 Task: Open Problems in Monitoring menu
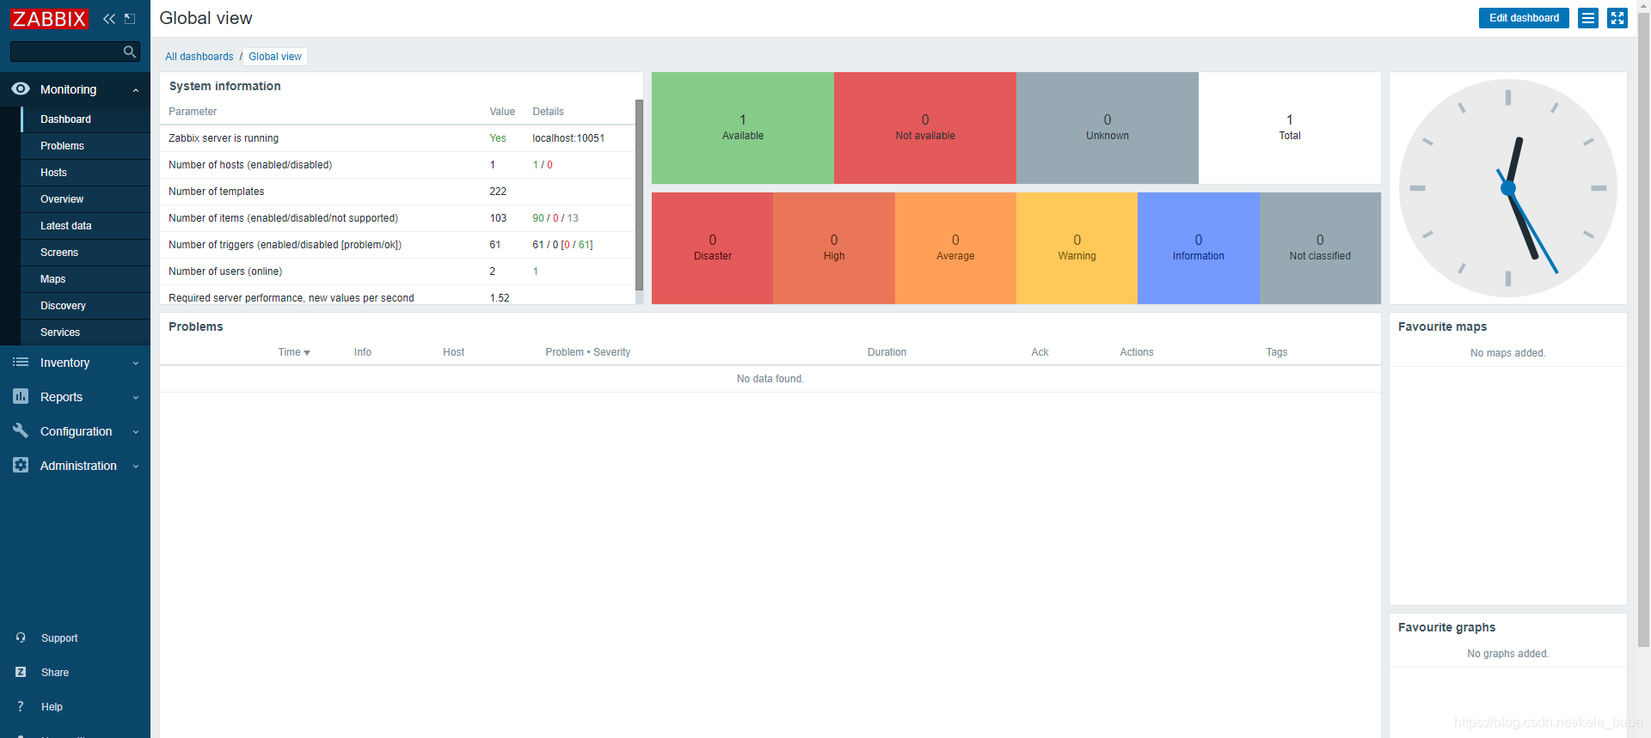(x=86, y=146)
